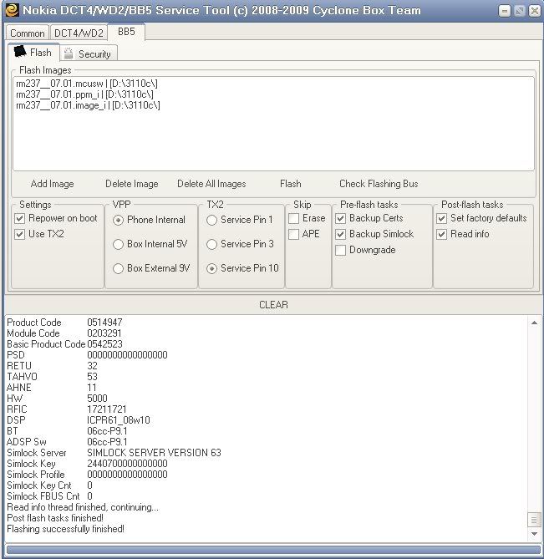Click the Security tab lock icon
Screen dimensions: 544x559
click(x=68, y=53)
